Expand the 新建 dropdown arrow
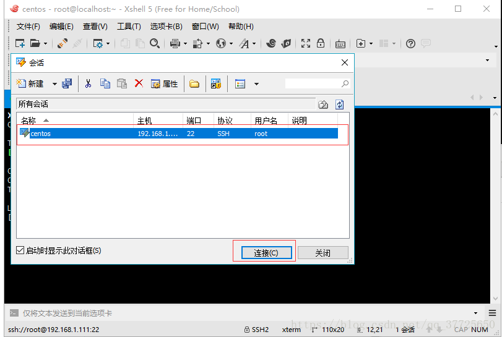The image size is (502, 337). point(54,84)
